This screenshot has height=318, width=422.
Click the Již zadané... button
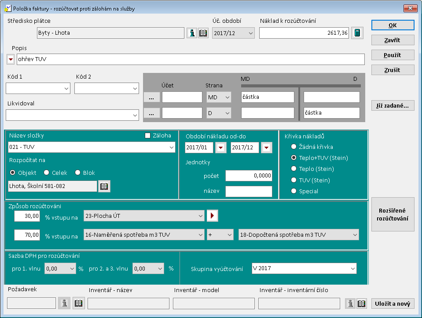(393, 105)
